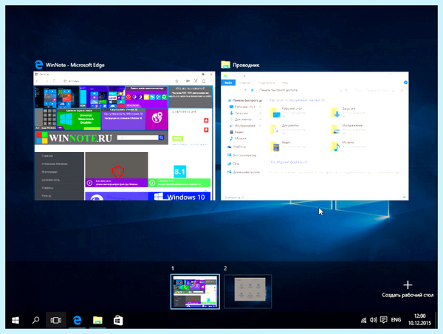This screenshot has height=334, width=443.
Task: Click the 'Загрузки' folder icon in Explorer
Action: (x=335, y=113)
